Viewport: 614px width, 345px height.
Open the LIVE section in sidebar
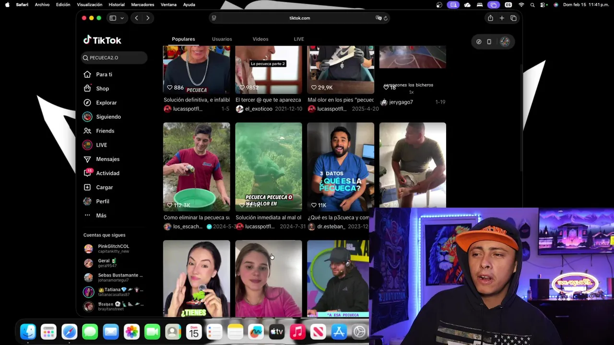click(101, 145)
